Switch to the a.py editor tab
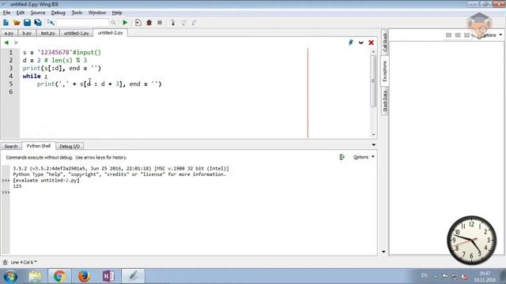 pyautogui.click(x=9, y=33)
